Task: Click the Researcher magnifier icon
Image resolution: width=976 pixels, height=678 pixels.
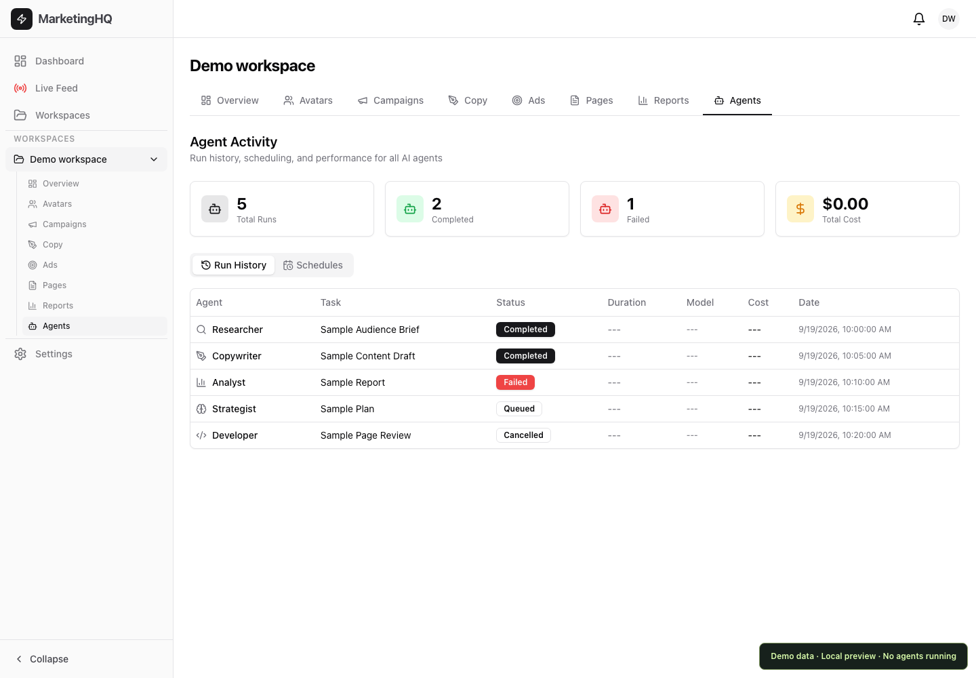Action: (201, 330)
